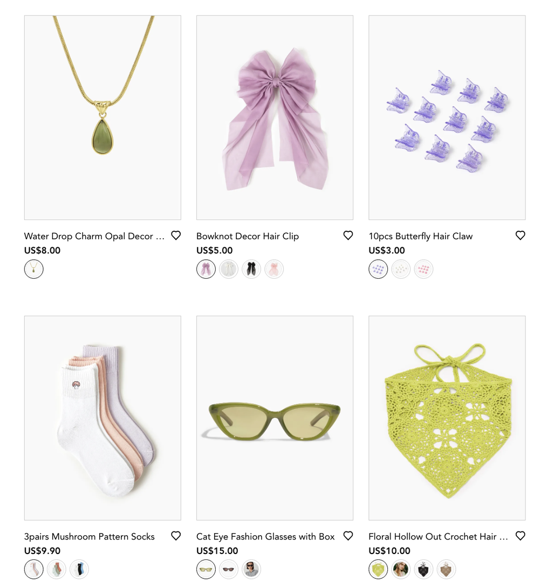
Task: Select the purple butterfly claw color swatch
Action: [x=379, y=269]
